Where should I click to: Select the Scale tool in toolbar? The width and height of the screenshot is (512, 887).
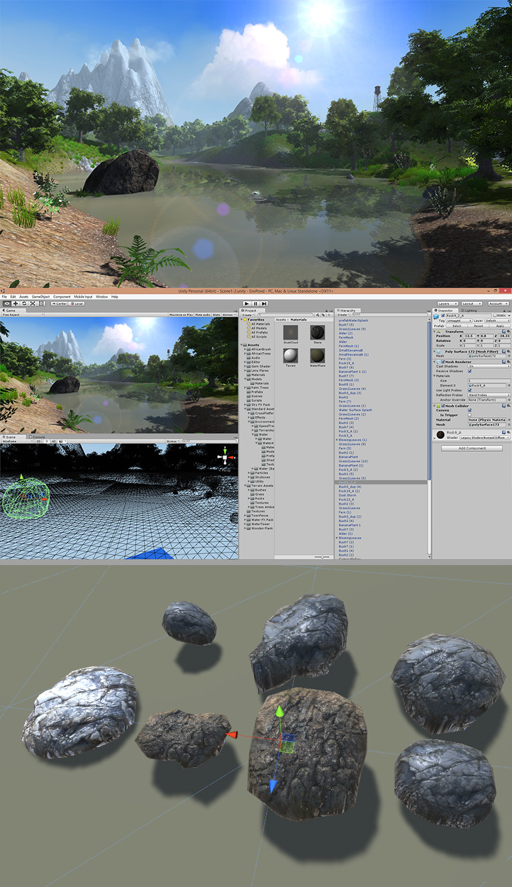click(32, 303)
